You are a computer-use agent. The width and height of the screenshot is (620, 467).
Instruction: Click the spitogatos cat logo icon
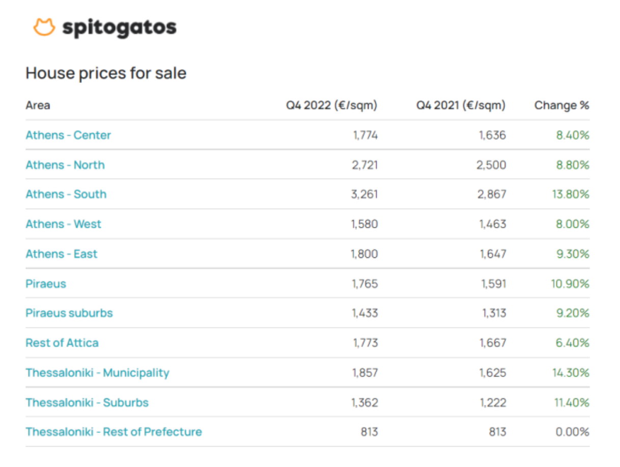pyautogui.click(x=44, y=27)
